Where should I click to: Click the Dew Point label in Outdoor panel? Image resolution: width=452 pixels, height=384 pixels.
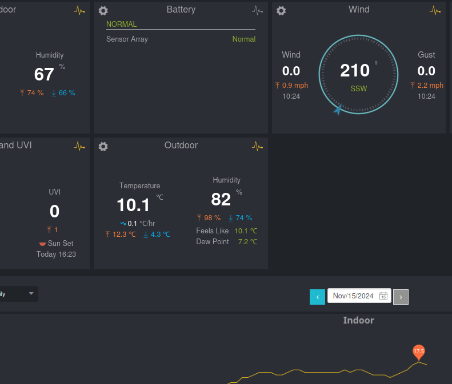213,242
